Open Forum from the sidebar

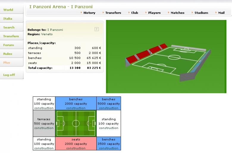point(9,45)
